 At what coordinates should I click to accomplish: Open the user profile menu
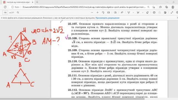tap(173, 7)
